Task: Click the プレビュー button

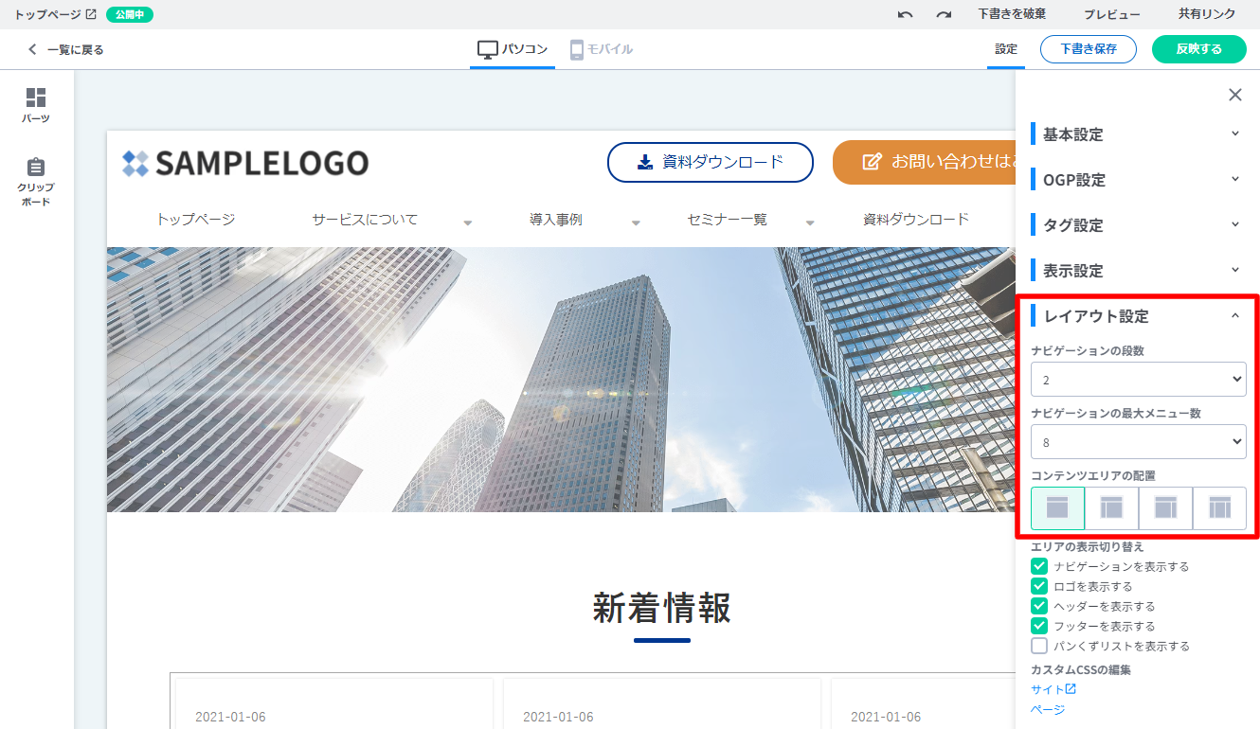Action: (x=1112, y=14)
